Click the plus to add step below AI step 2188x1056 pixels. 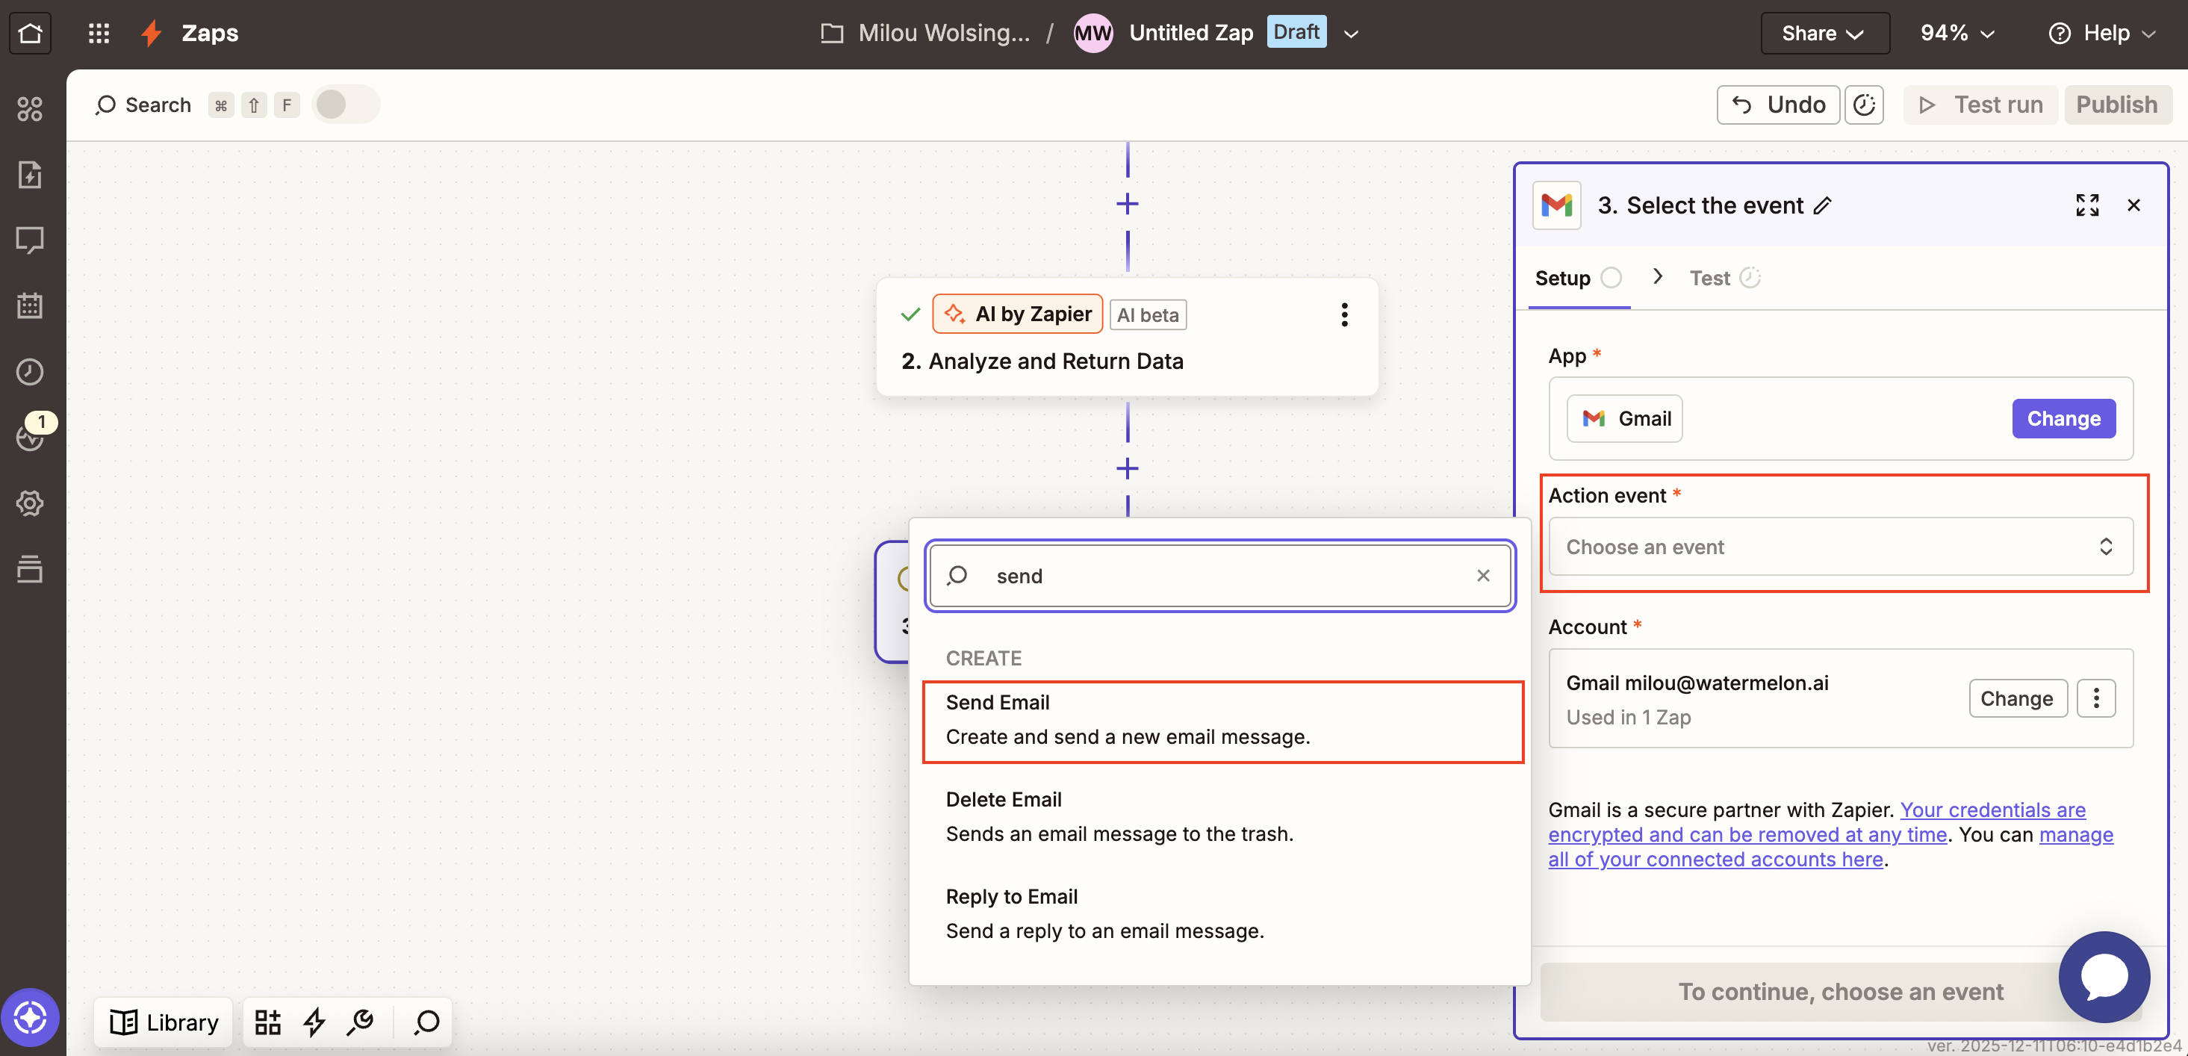click(1127, 468)
